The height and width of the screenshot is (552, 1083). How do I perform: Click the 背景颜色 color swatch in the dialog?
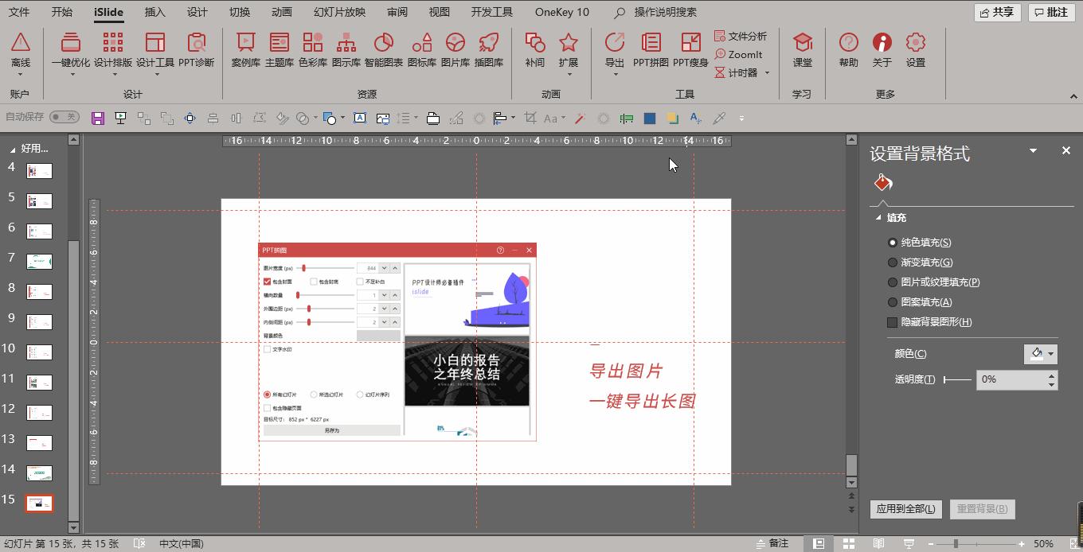379,335
